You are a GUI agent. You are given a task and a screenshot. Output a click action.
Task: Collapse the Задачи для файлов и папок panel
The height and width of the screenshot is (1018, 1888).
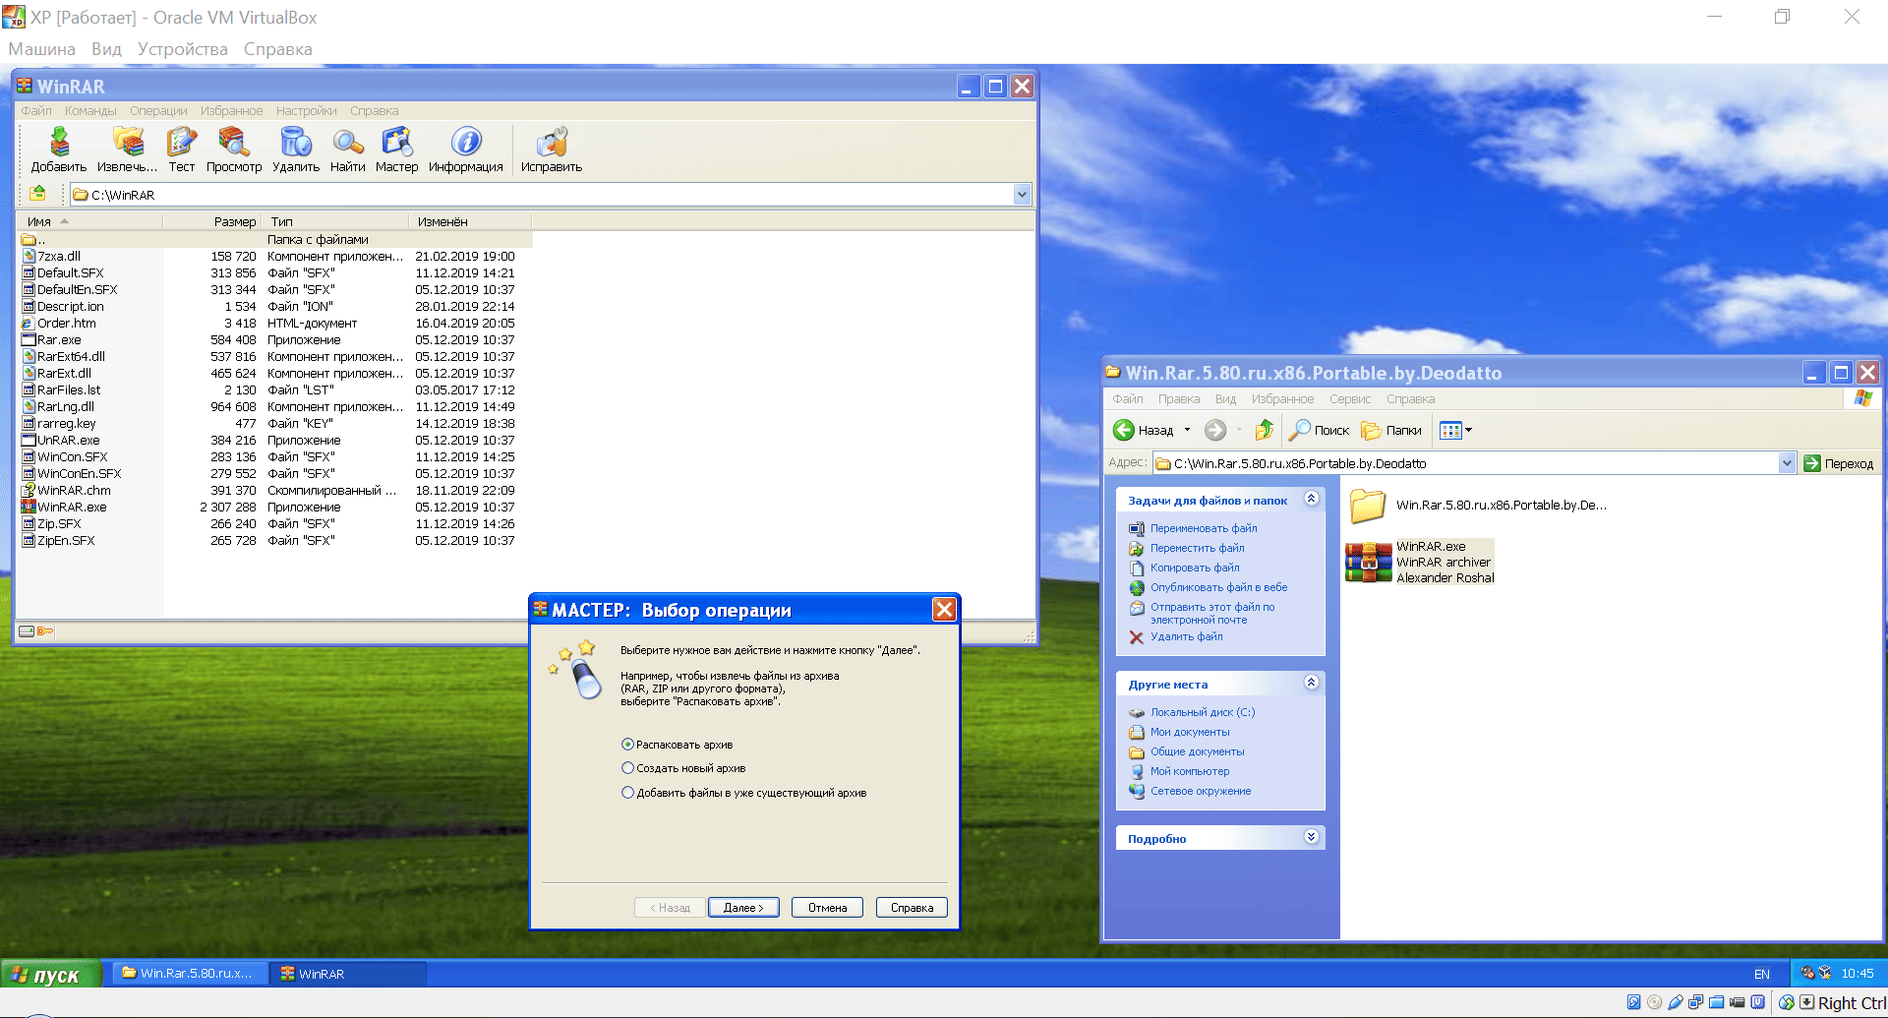[x=1311, y=499]
